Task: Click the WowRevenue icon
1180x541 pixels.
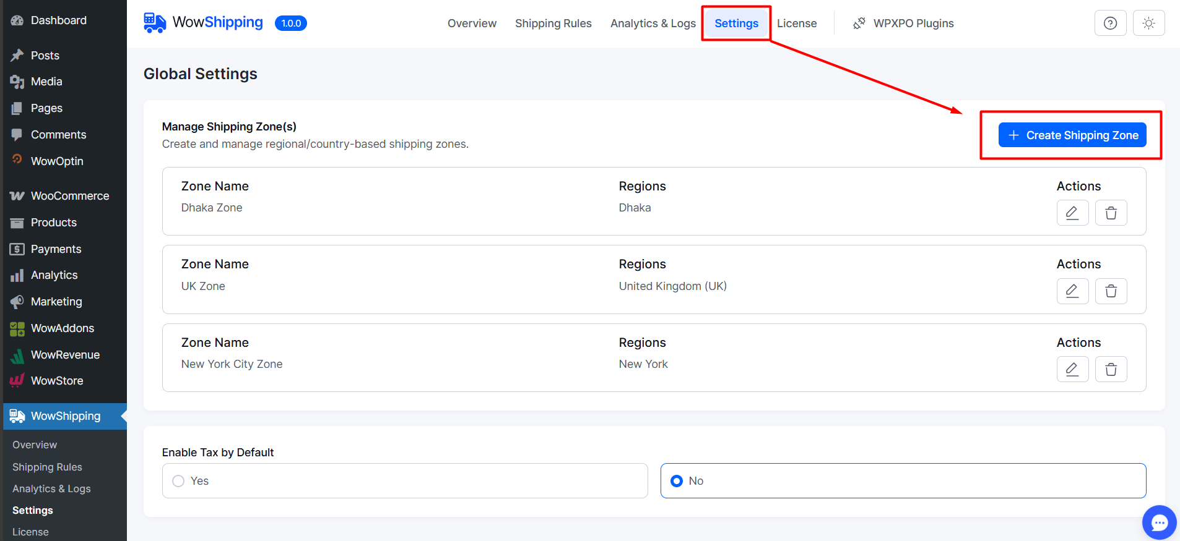Action: click(x=17, y=355)
